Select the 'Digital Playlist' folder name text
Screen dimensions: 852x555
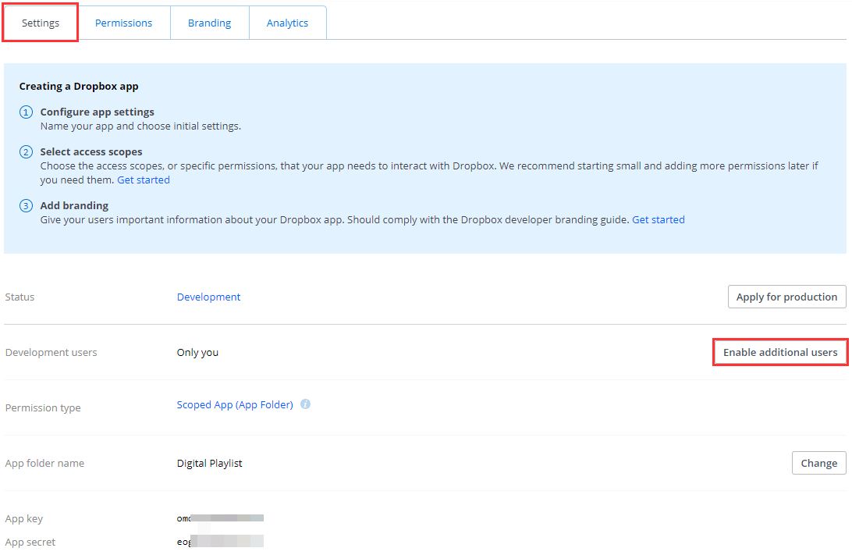pyautogui.click(x=209, y=463)
